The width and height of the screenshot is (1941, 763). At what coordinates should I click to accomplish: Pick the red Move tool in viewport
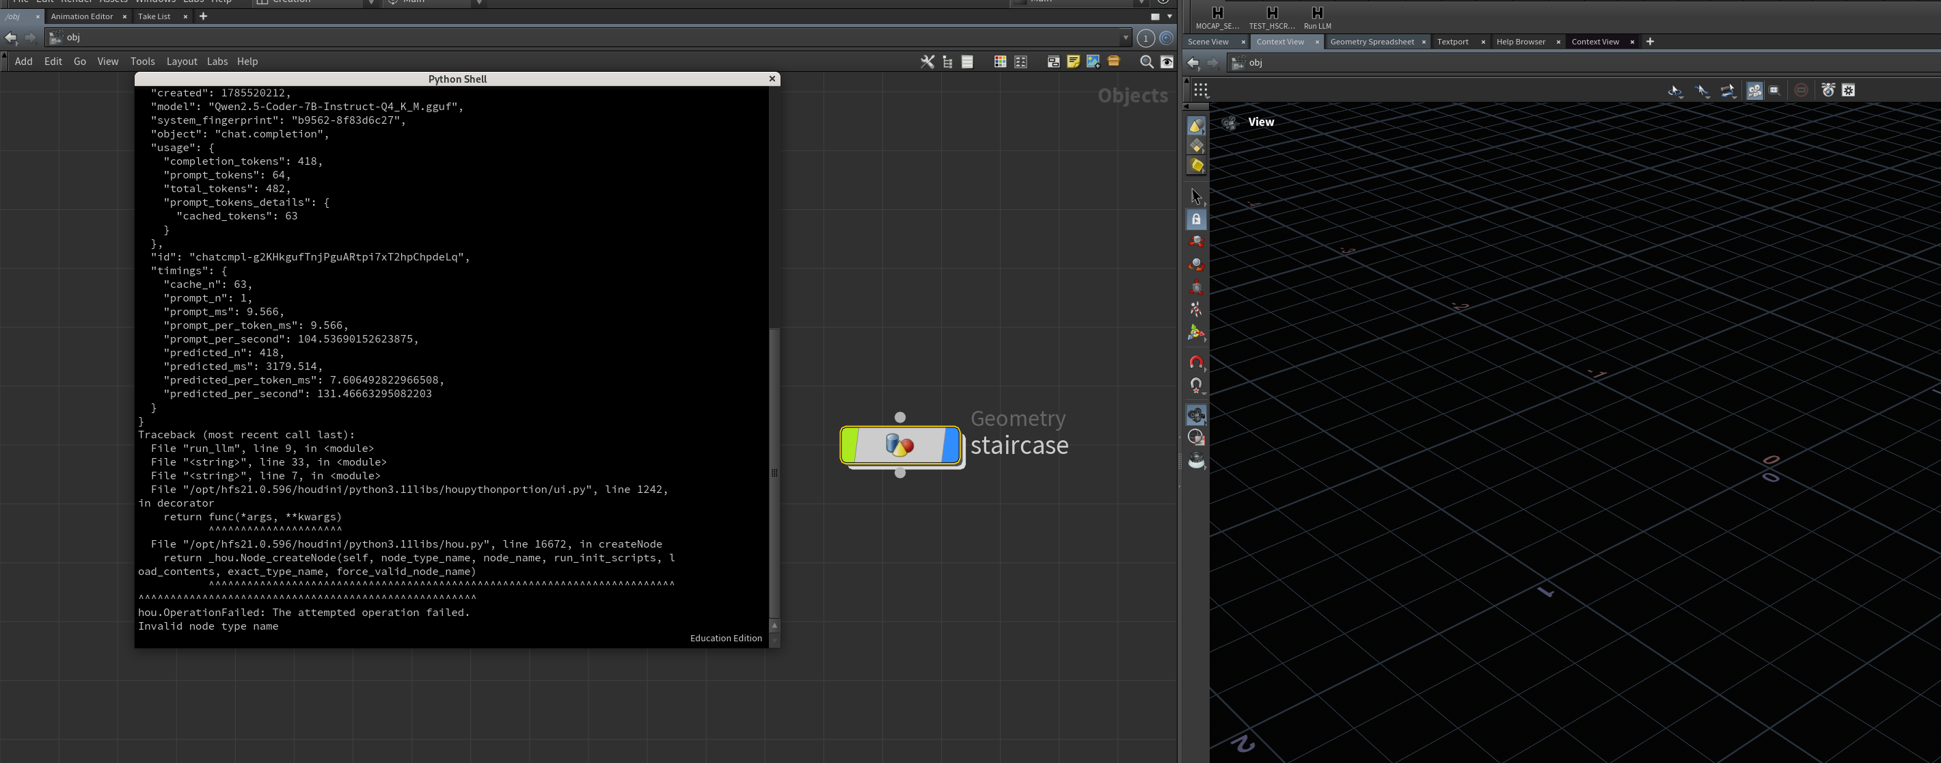point(1196,242)
